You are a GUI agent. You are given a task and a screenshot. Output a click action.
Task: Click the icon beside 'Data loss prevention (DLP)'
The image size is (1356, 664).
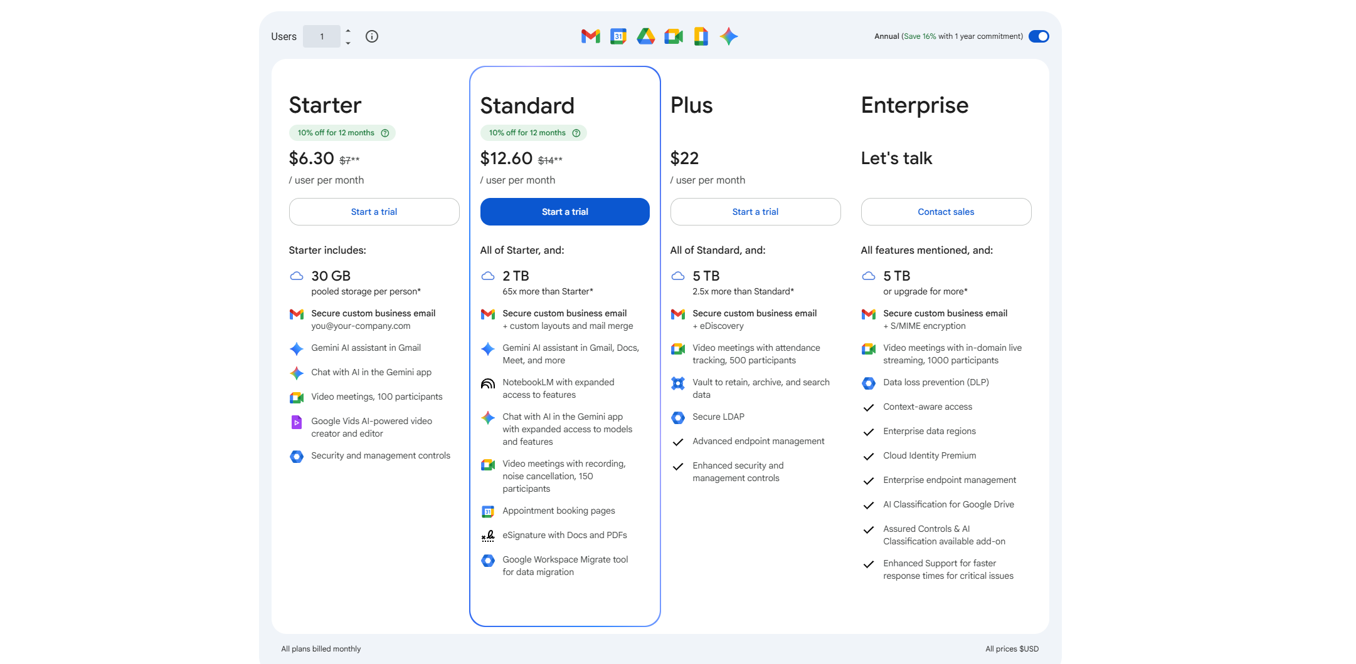pyautogui.click(x=869, y=383)
